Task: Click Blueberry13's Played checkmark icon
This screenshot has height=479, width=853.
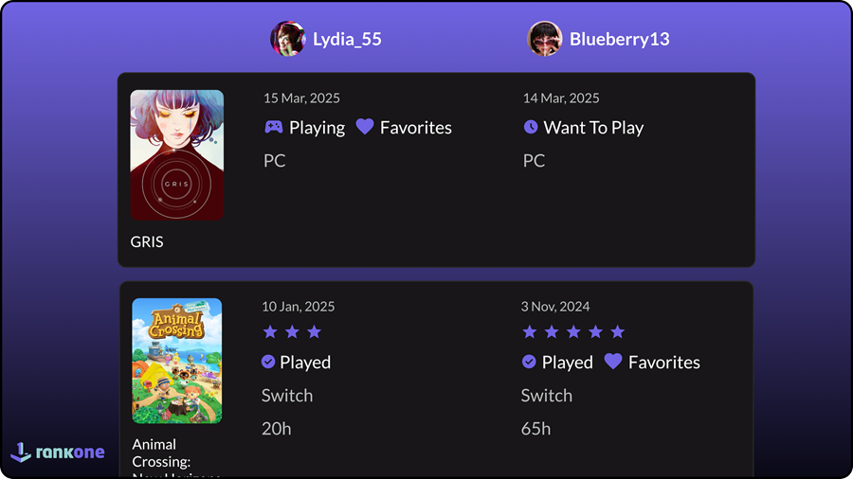Action: pos(529,362)
